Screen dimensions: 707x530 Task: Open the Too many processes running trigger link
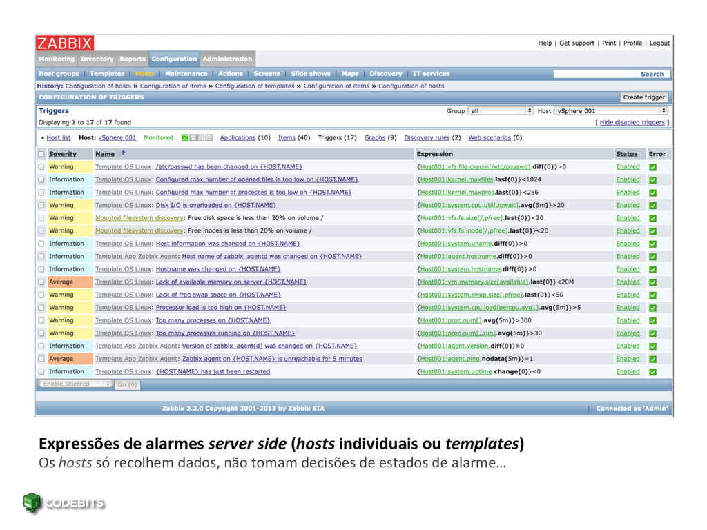(225, 333)
